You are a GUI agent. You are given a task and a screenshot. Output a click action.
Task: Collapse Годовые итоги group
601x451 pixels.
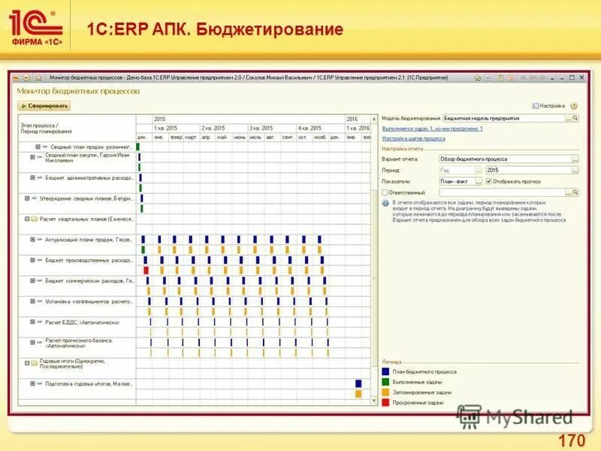(x=27, y=363)
